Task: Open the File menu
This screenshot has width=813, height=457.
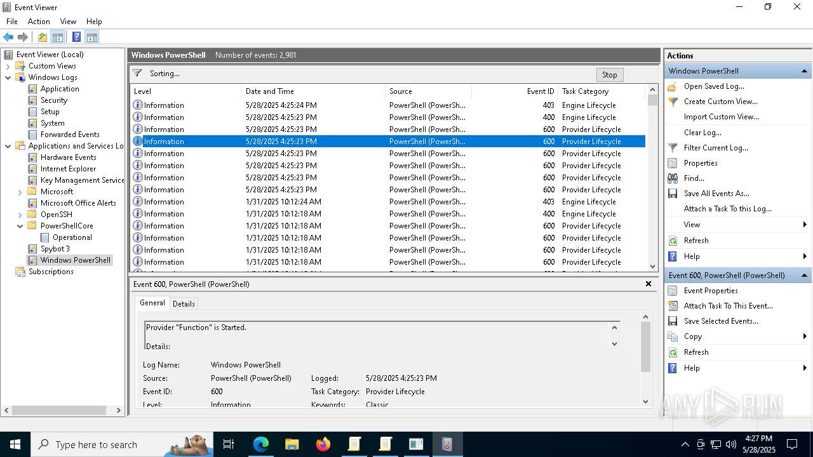Action: point(12,22)
